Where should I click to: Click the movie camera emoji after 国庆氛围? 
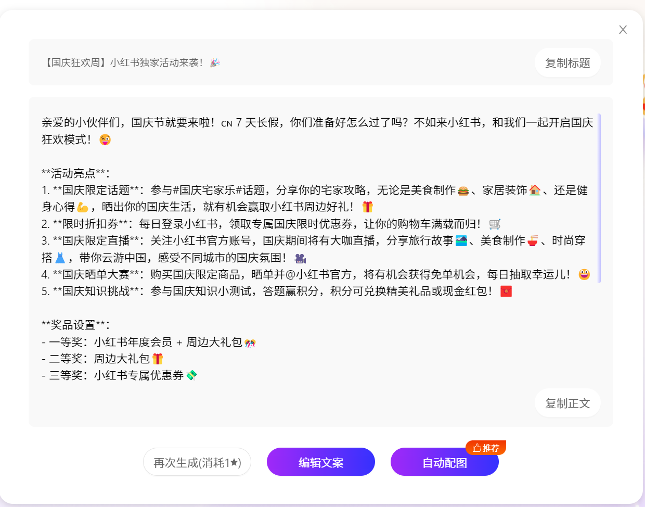tap(300, 258)
